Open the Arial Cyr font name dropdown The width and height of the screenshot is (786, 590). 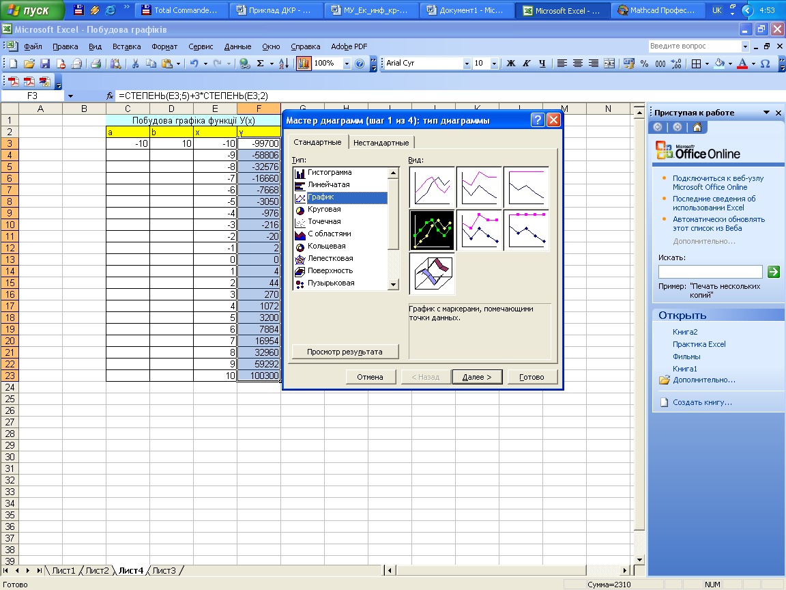(467, 64)
